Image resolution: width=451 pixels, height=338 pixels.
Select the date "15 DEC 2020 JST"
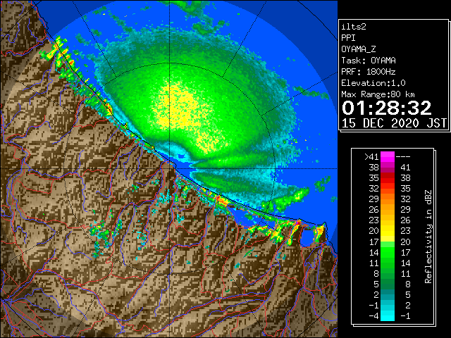pyautogui.click(x=394, y=123)
